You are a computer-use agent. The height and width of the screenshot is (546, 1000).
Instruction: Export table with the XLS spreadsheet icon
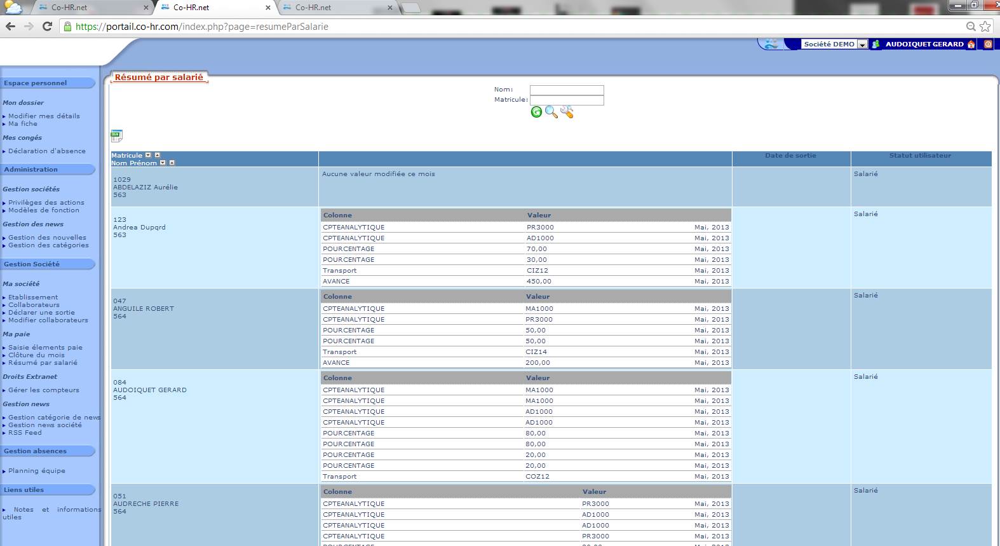click(116, 135)
